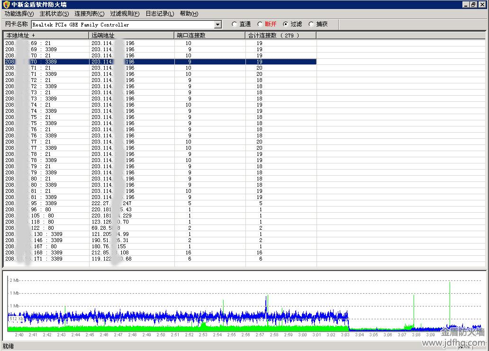This screenshot has width=489, height=351.
Task: Open the 过滤规则 menu
Action: pos(125,14)
